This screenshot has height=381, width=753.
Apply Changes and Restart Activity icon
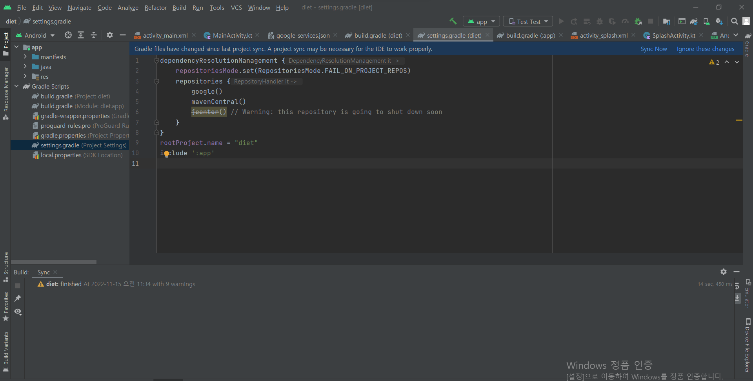tap(574, 21)
